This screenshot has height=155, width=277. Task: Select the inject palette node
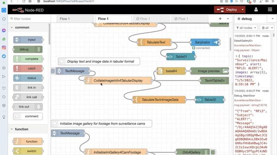click(28, 40)
